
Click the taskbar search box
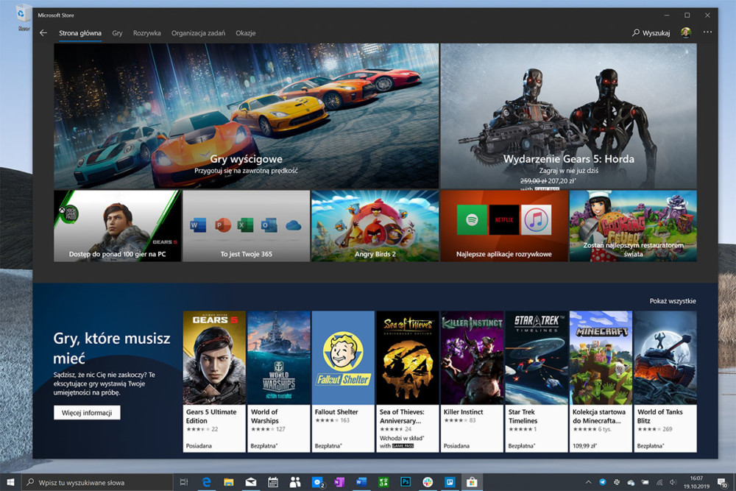pyautogui.click(x=98, y=482)
